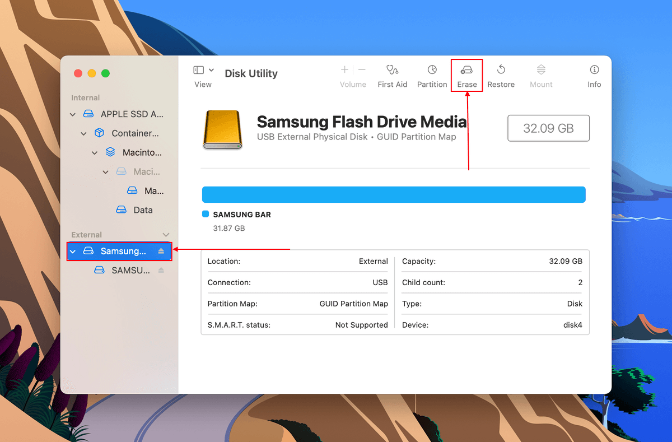Collapse the Macinto... volume group chevron
Viewport: 672px width, 442px height.
(95, 152)
